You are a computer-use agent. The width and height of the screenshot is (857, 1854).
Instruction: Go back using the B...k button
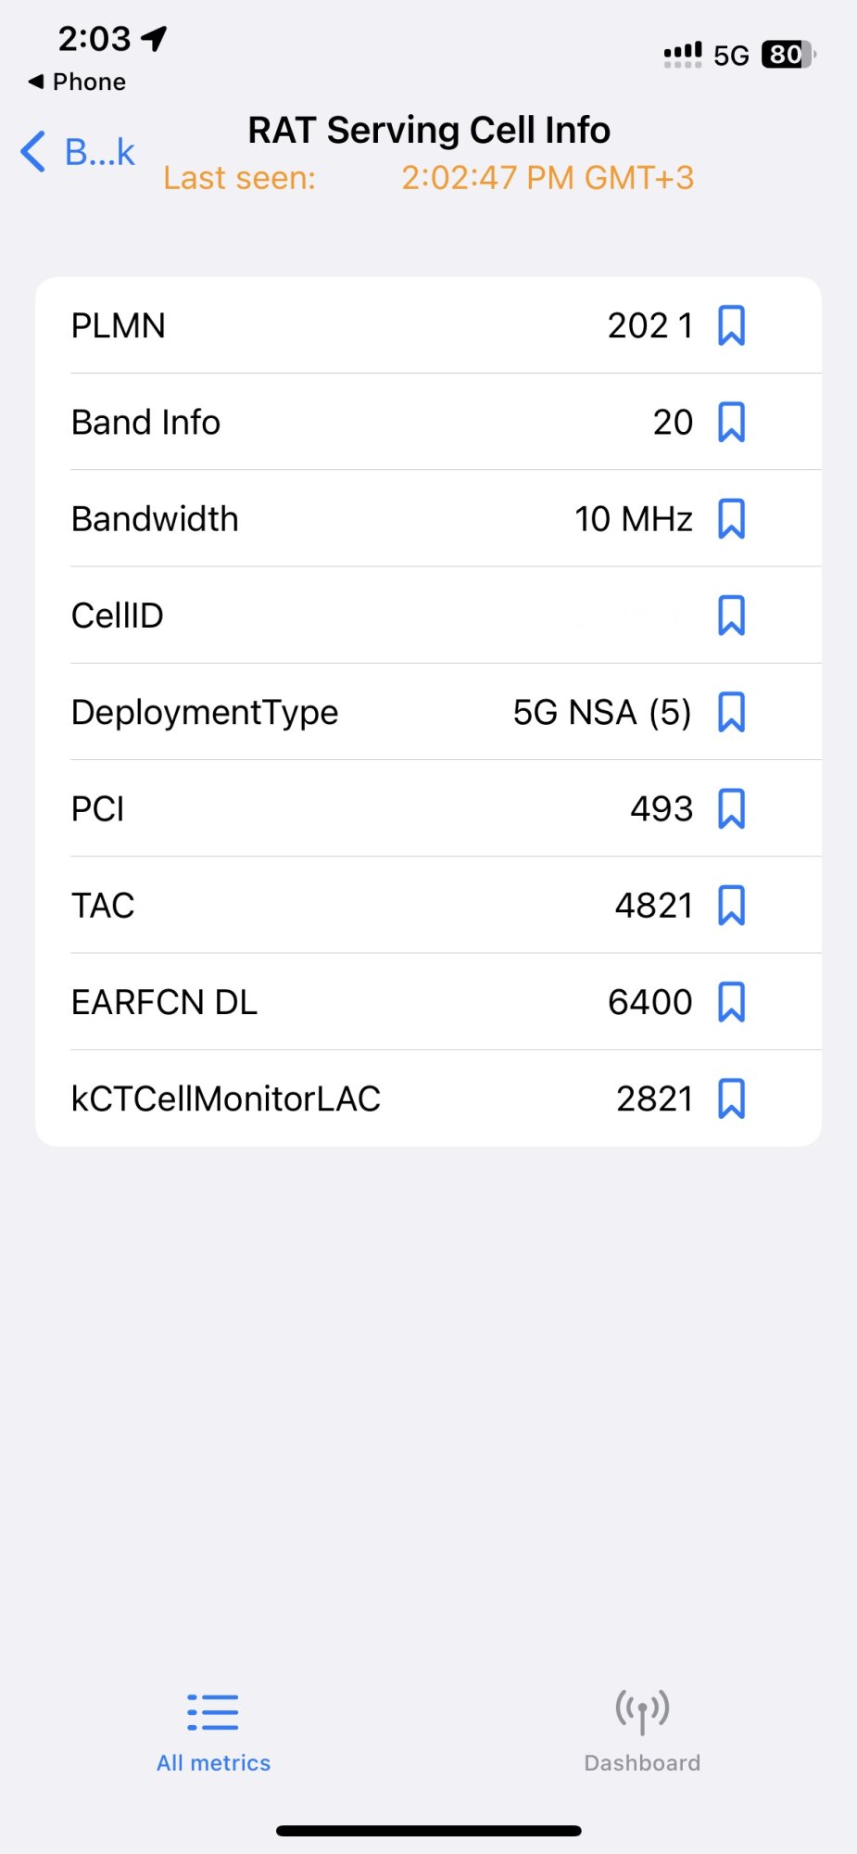78,152
